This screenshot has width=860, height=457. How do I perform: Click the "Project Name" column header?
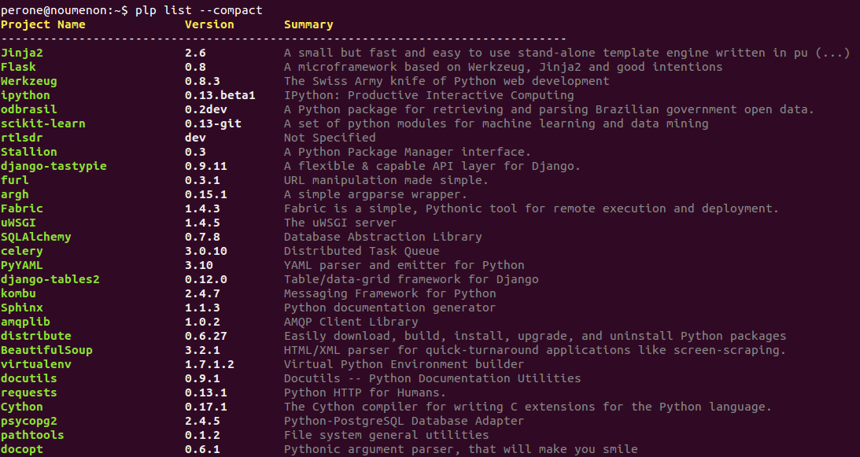point(42,24)
